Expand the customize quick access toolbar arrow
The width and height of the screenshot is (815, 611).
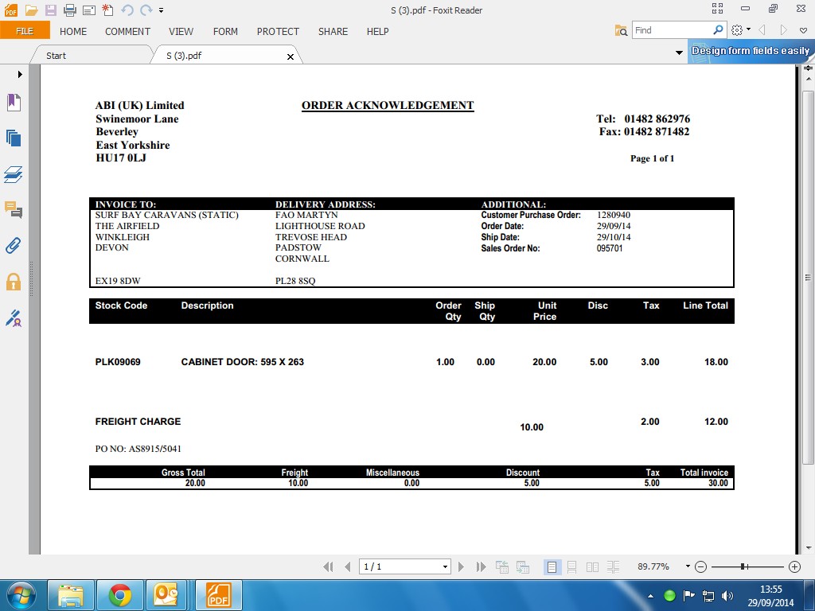[x=162, y=10]
